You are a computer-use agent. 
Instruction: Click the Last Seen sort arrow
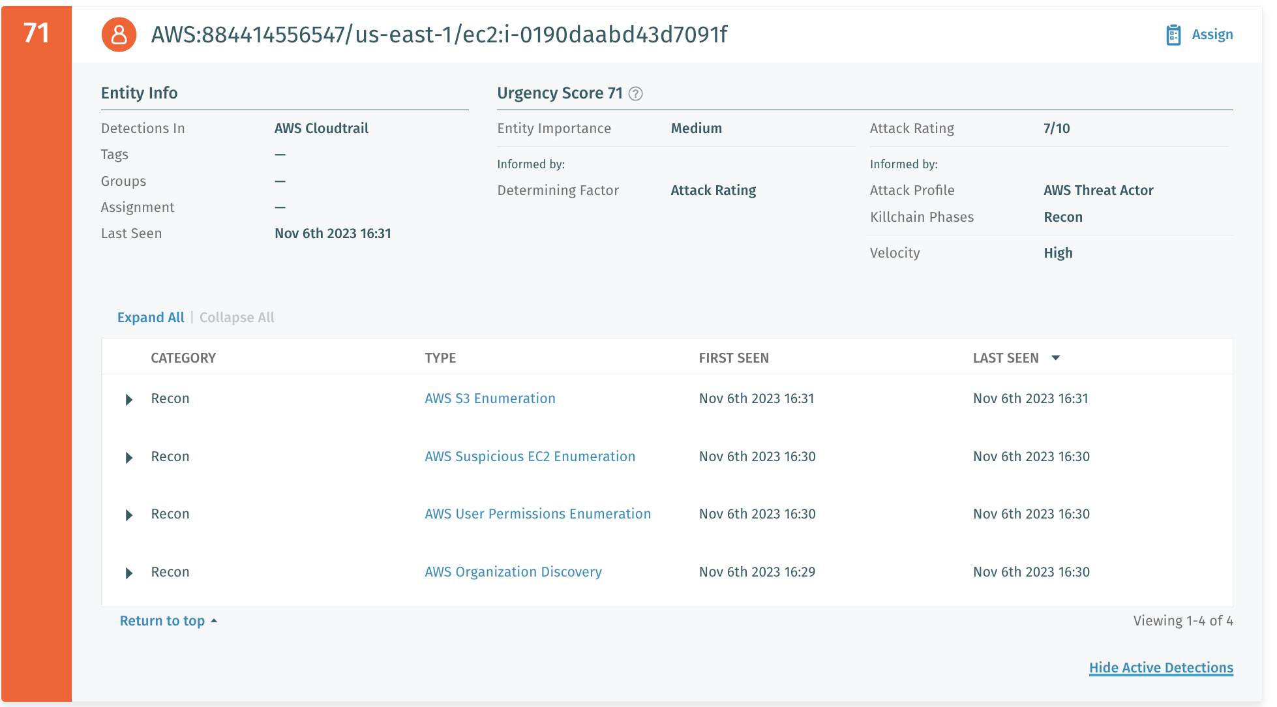pyautogui.click(x=1056, y=358)
